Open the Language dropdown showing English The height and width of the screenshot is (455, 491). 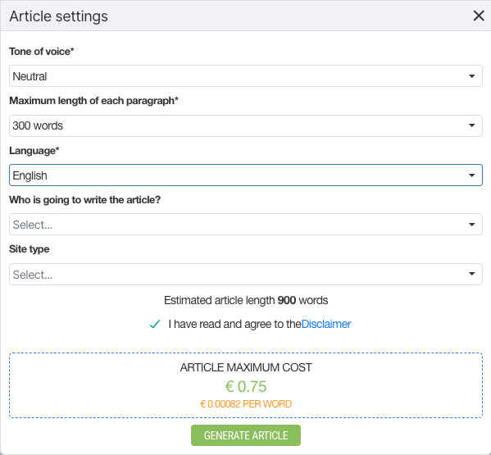tap(246, 175)
